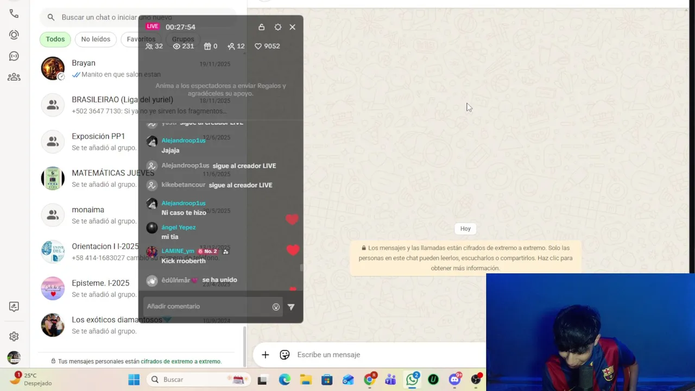Send the comment with the arrow icon
Image resolution: width=695 pixels, height=391 pixels.
pyautogui.click(x=291, y=307)
